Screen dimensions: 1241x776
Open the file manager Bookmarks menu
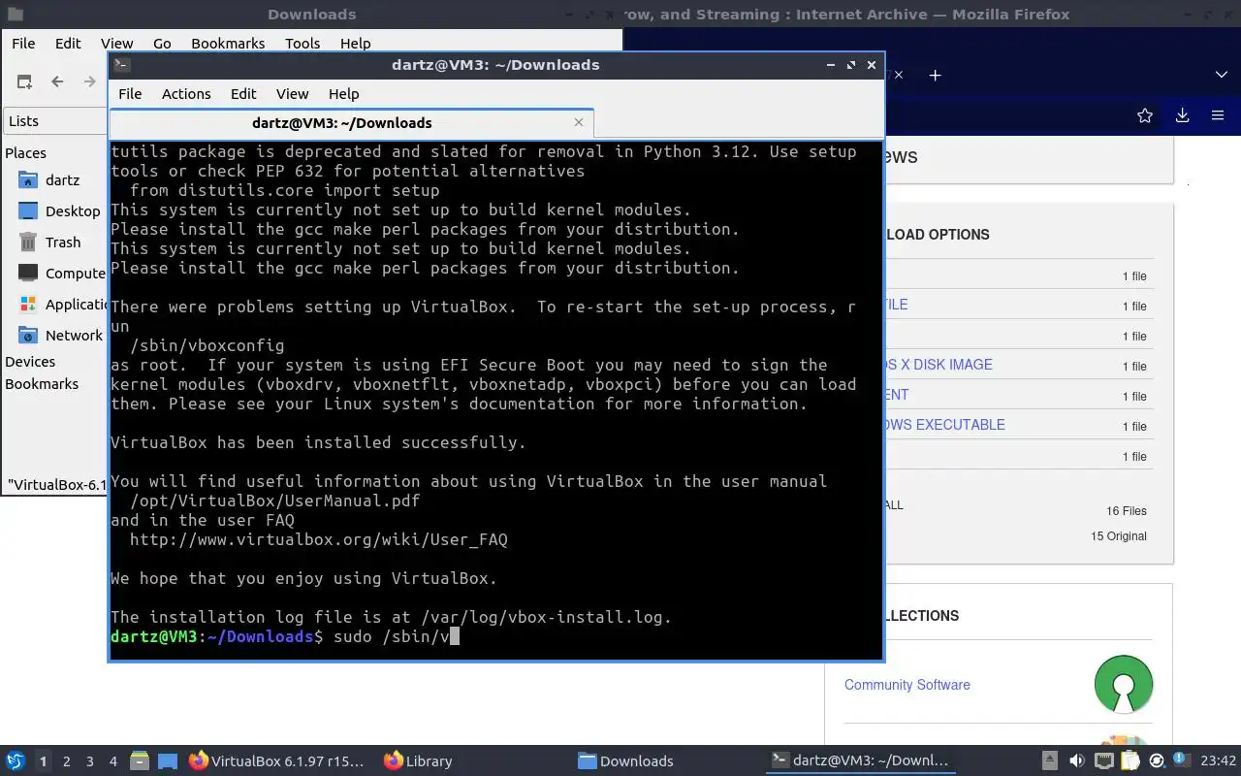[228, 44]
